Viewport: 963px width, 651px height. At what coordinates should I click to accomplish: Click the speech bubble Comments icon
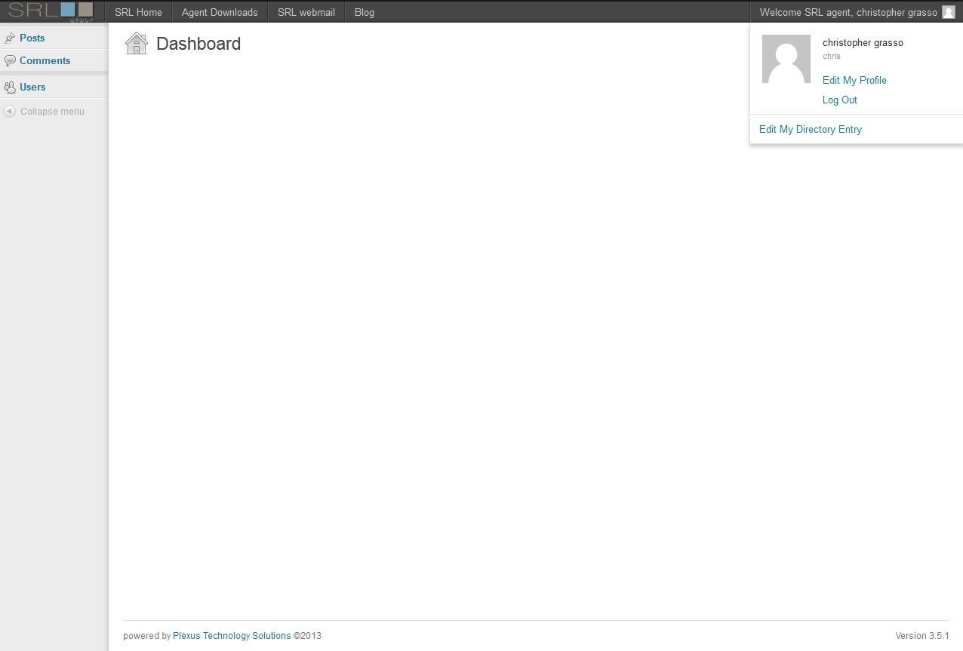(10, 60)
